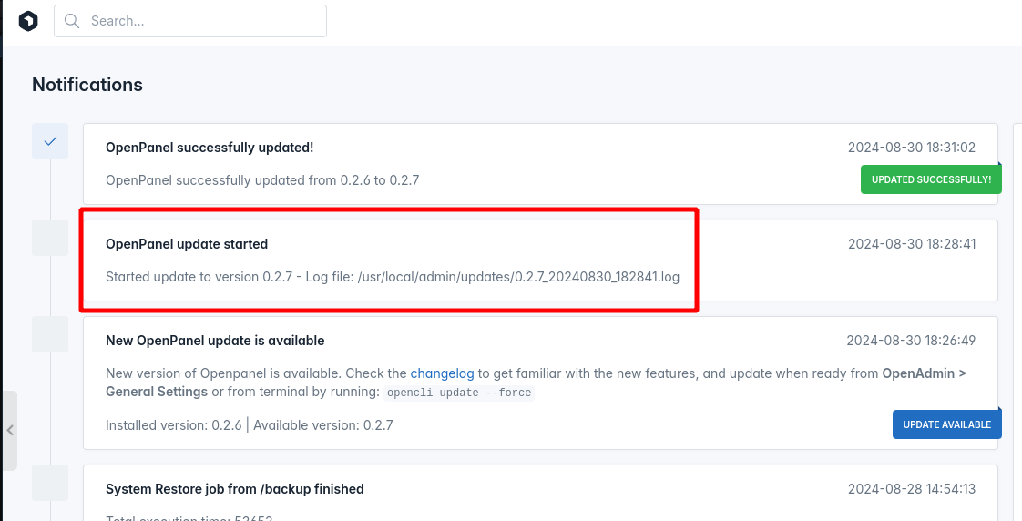1022x521 pixels.
Task: Click 'System Restore job from /backup finished' title
Action: (235, 489)
